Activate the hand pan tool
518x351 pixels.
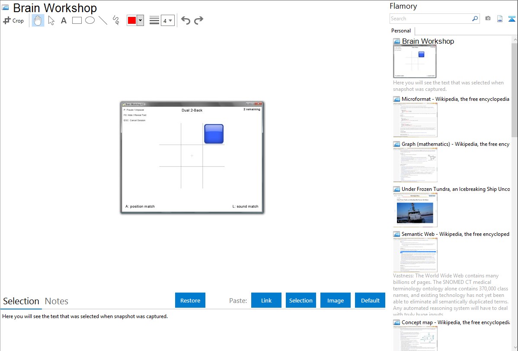[x=38, y=20]
